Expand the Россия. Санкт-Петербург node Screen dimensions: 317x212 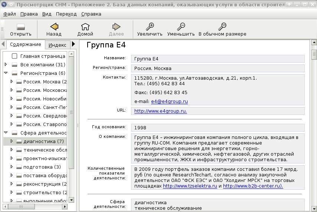point(12,107)
